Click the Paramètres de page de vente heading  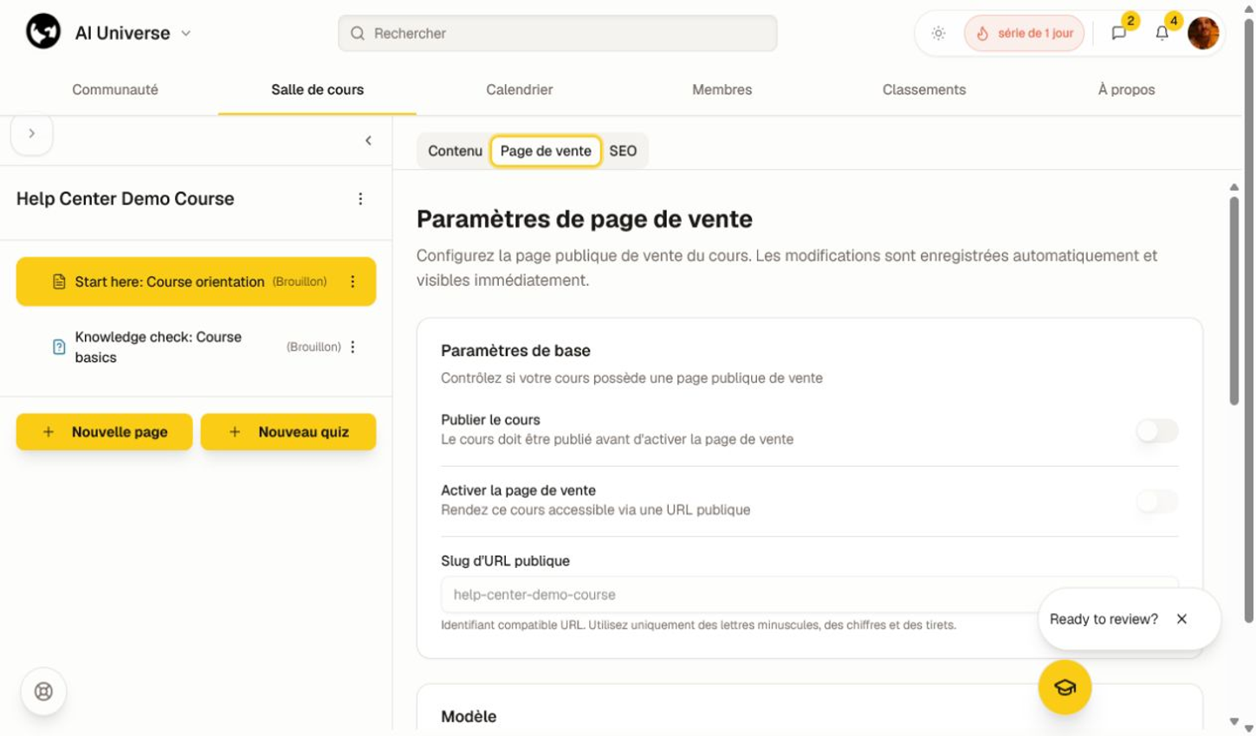(585, 219)
